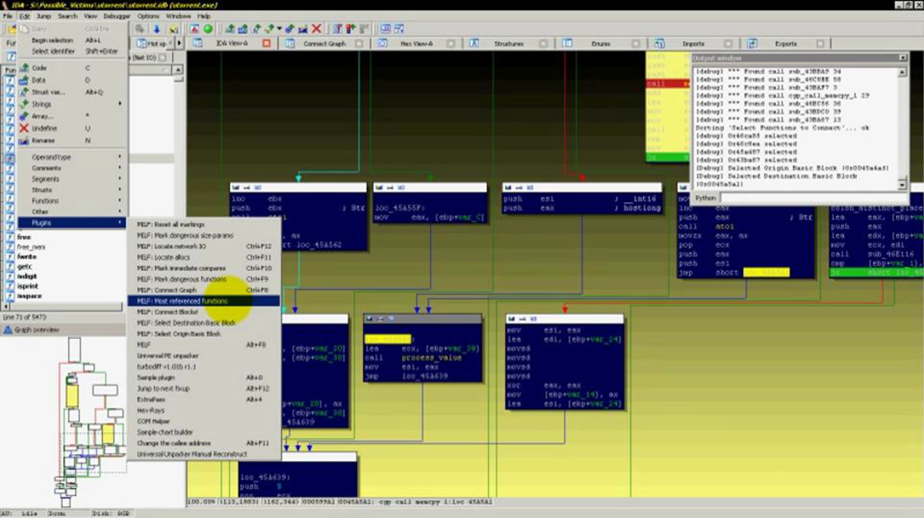Viewport: 924px width, 518px height.
Task: Click the Structures tab icon
Action: point(474,44)
